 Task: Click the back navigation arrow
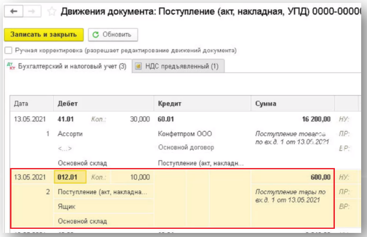click(x=13, y=11)
